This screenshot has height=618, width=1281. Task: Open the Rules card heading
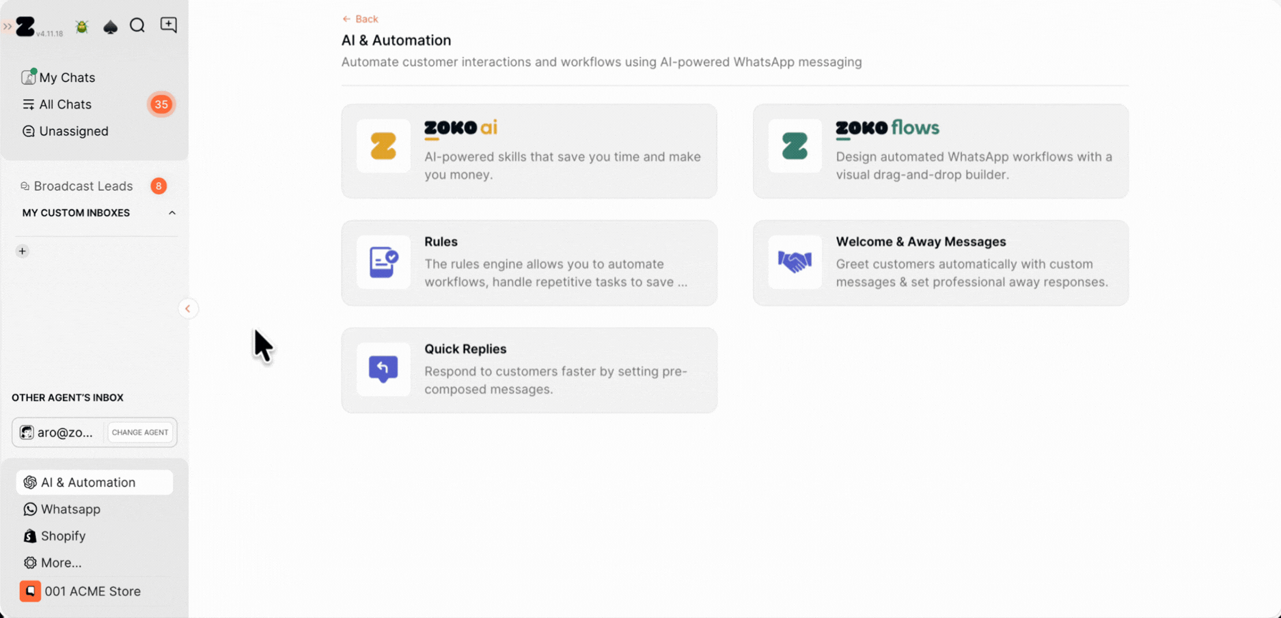(441, 242)
